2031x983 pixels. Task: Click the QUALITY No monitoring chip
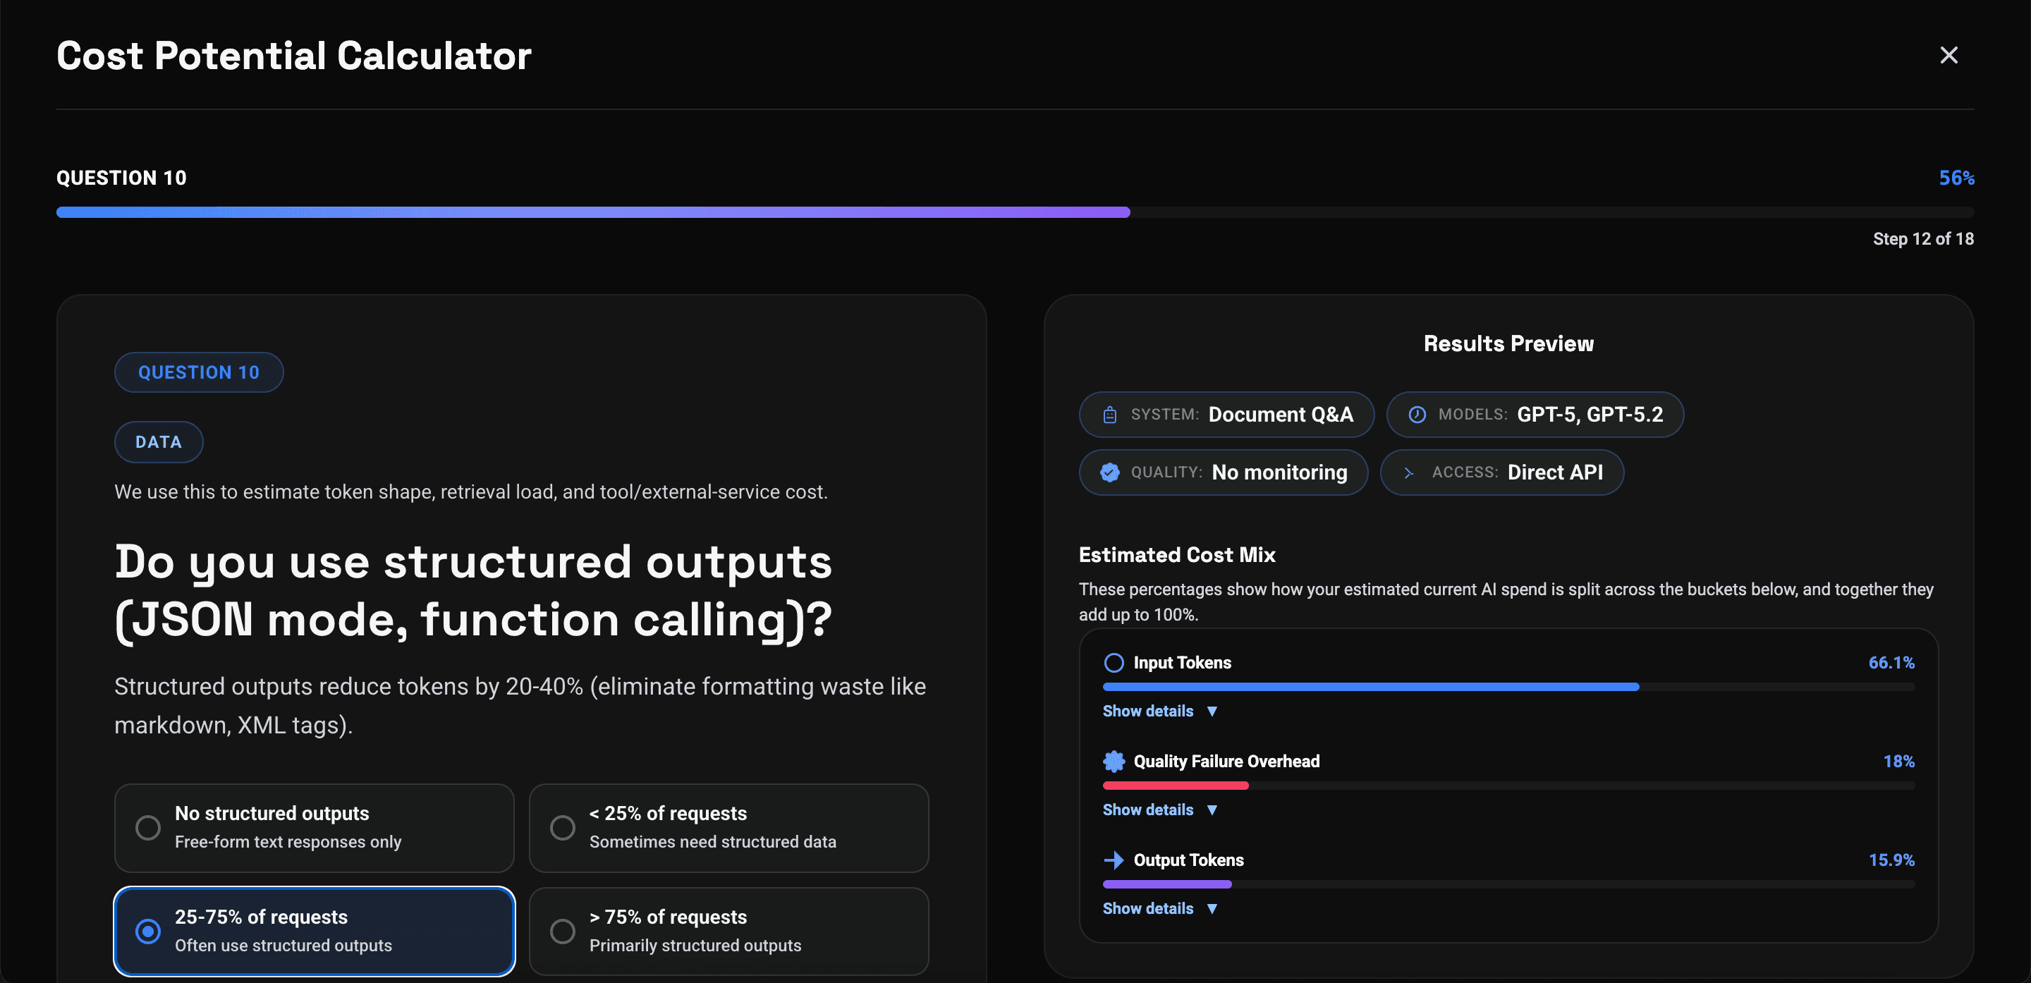click(1223, 472)
